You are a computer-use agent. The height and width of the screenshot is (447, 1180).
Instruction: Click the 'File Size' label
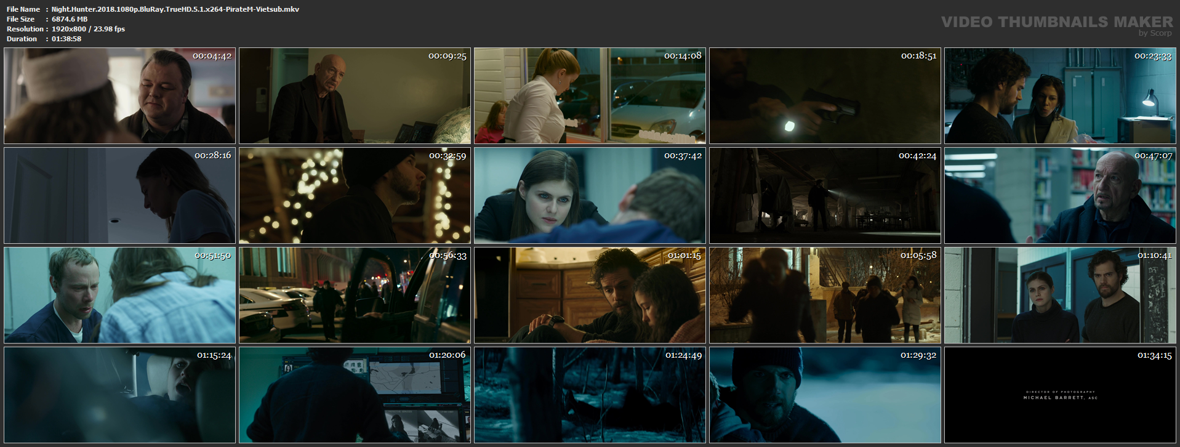21,19
